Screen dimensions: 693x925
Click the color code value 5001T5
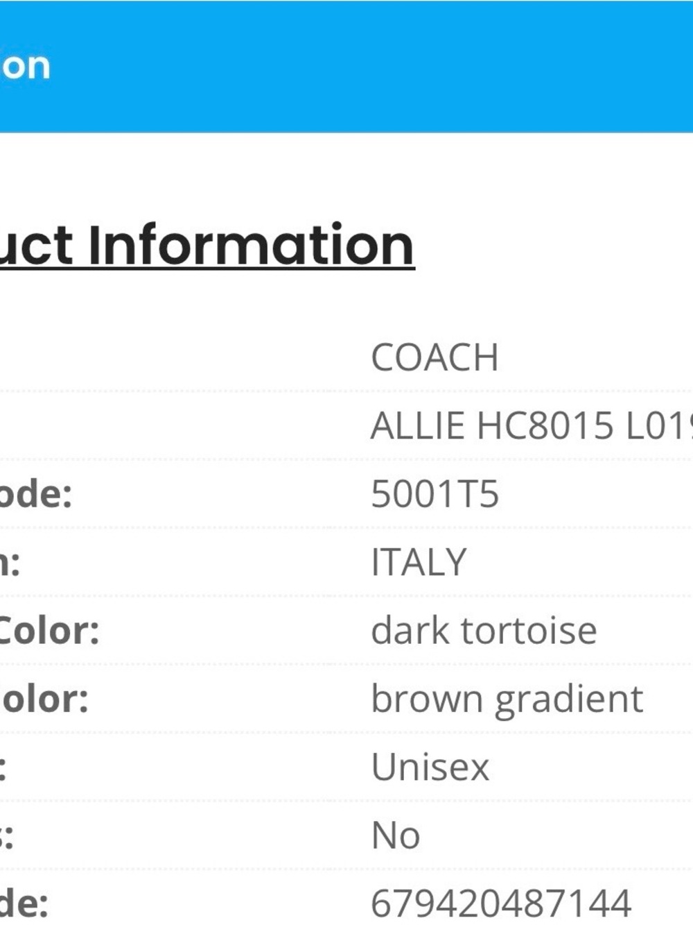tap(435, 494)
